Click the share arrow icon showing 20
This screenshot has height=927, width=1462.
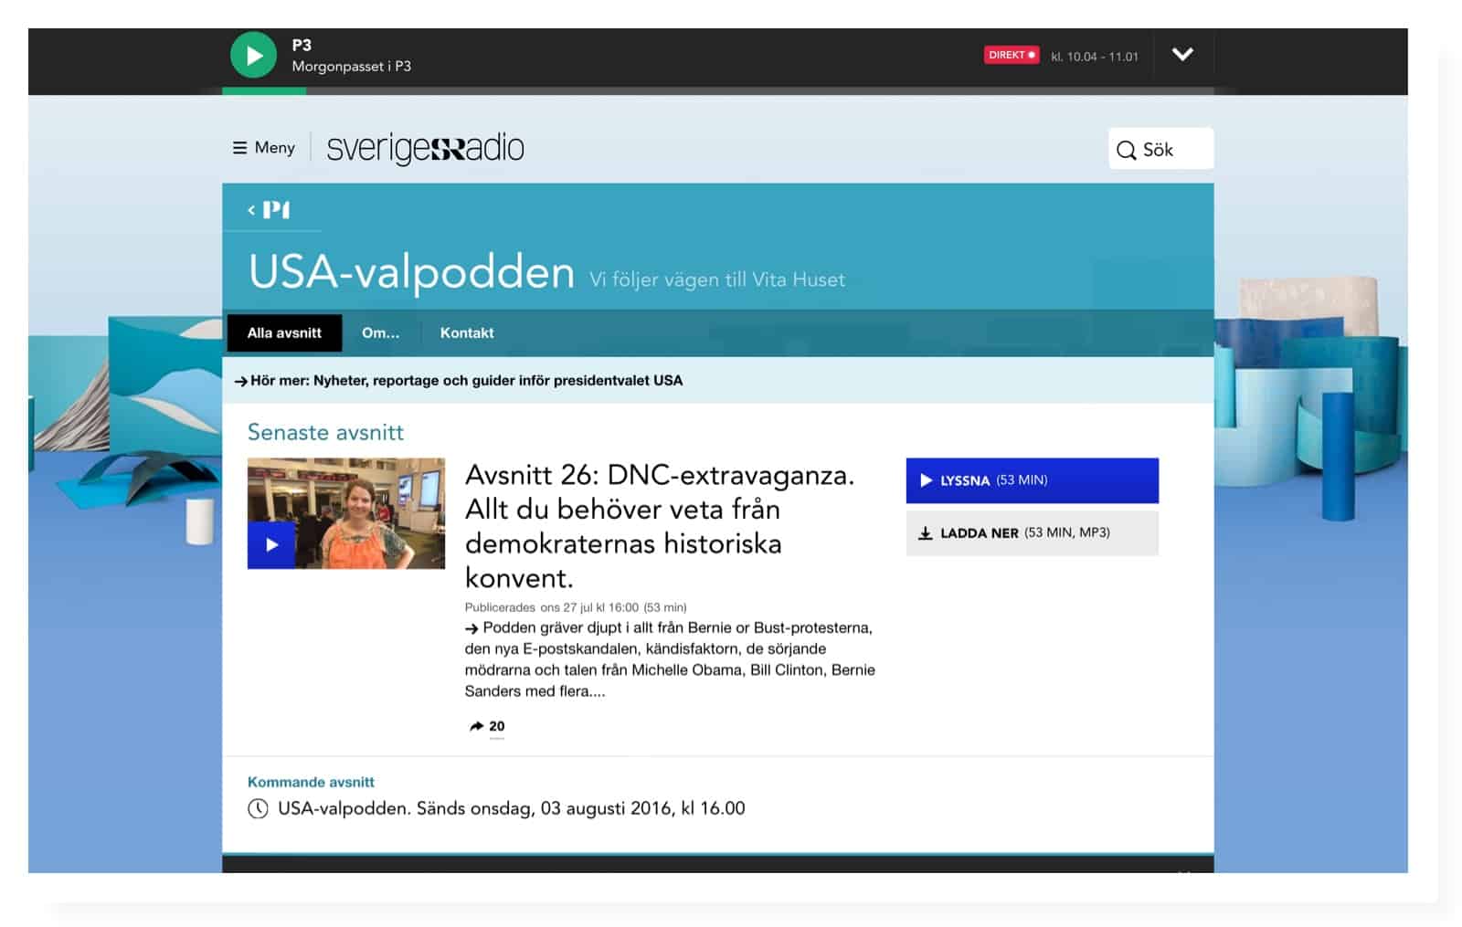click(477, 726)
